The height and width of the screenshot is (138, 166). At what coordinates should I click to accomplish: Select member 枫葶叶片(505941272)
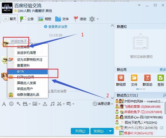point(139,133)
